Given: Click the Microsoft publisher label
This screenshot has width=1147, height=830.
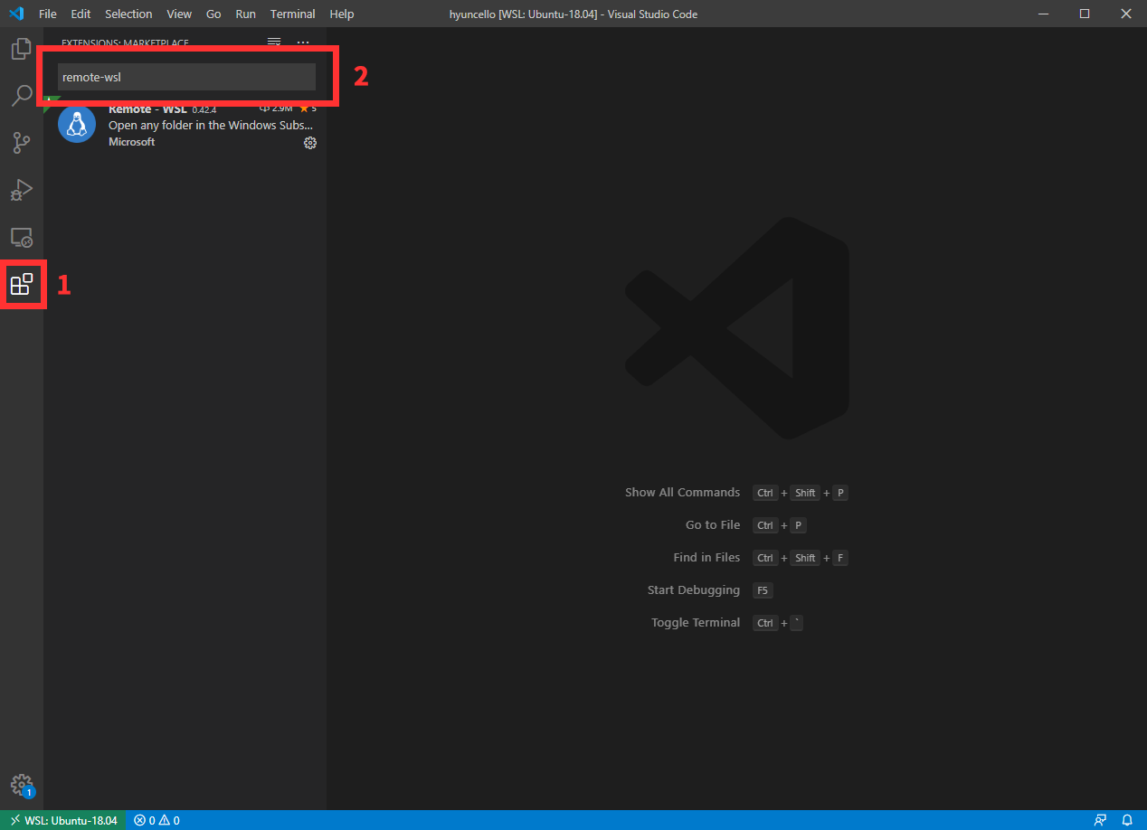Looking at the screenshot, I should 131,142.
